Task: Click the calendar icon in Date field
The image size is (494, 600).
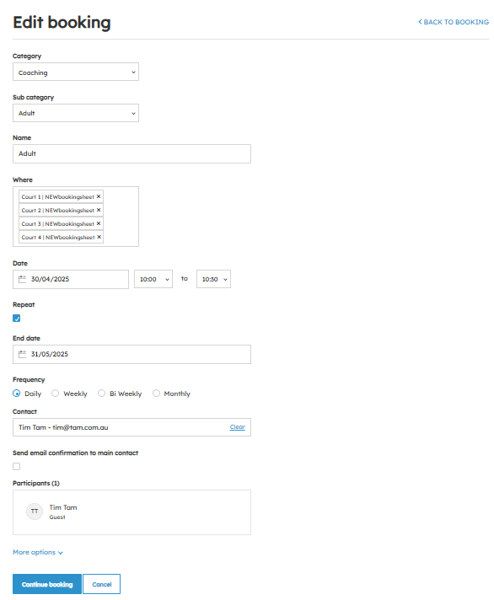Action: click(23, 279)
